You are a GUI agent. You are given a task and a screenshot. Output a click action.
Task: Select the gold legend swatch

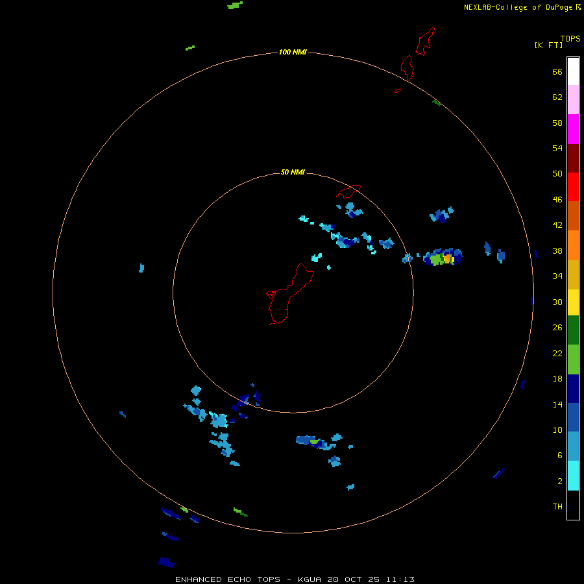point(573,274)
